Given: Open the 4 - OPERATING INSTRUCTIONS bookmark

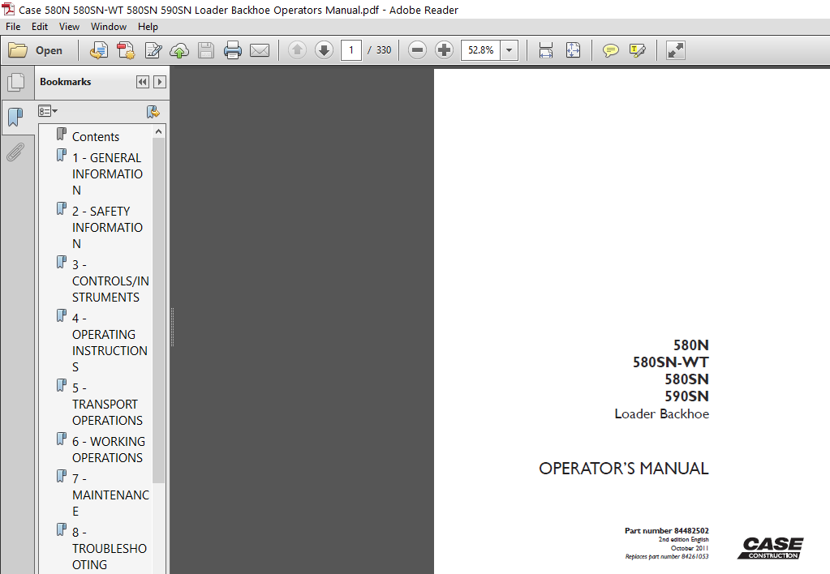Looking at the screenshot, I should [x=109, y=342].
